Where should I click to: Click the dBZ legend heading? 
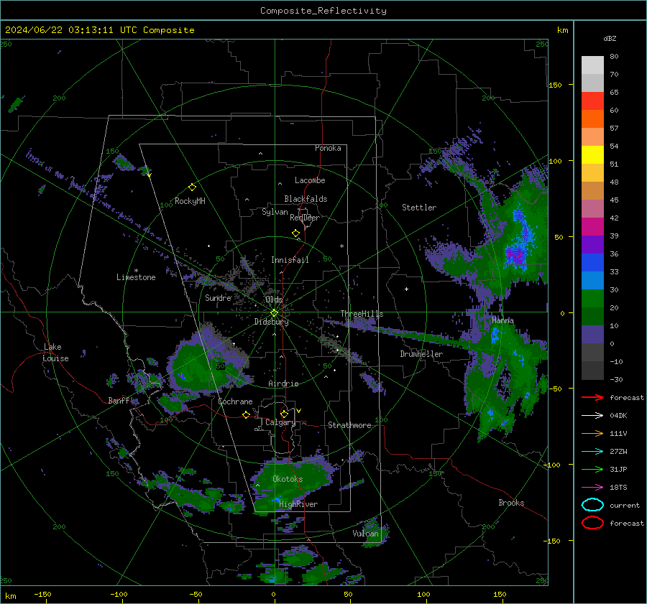tap(610, 38)
